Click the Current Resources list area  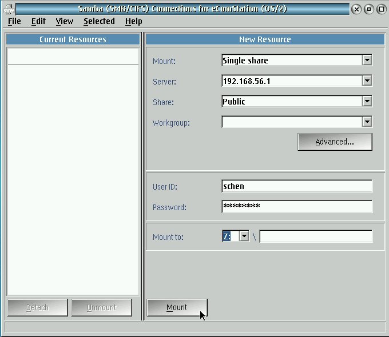click(73, 171)
